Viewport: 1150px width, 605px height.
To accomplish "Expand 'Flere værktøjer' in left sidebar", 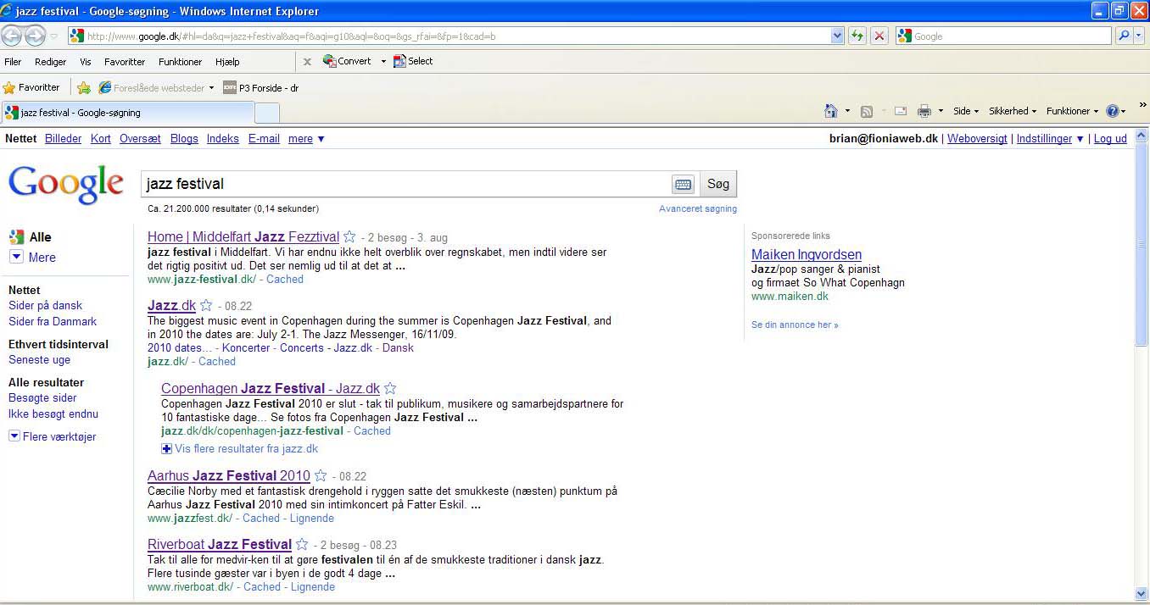I will pyautogui.click(x=59, y=436).
